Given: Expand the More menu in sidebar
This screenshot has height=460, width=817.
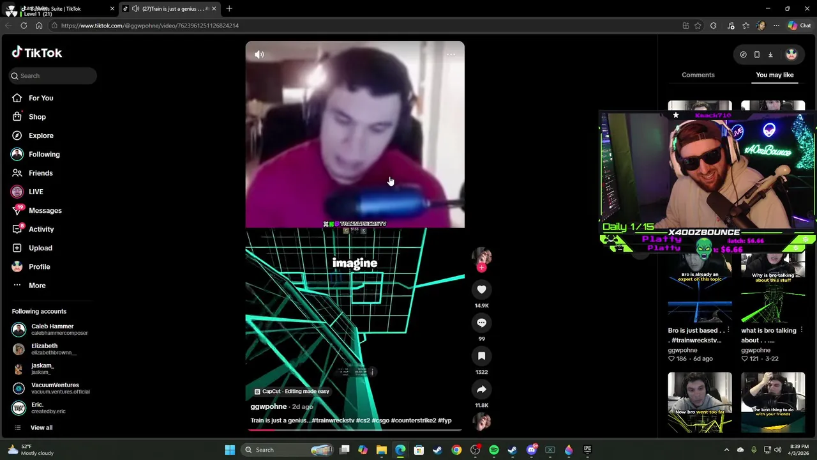Looking at the screenshot, I should (x=37, y=286).
